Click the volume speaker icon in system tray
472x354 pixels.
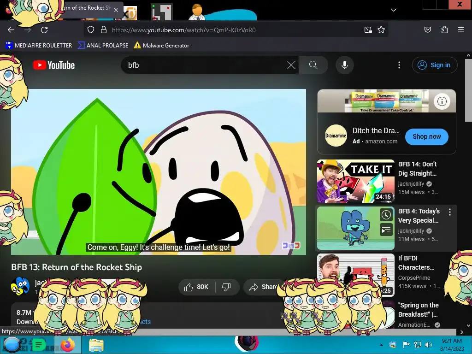coord(428,345)
